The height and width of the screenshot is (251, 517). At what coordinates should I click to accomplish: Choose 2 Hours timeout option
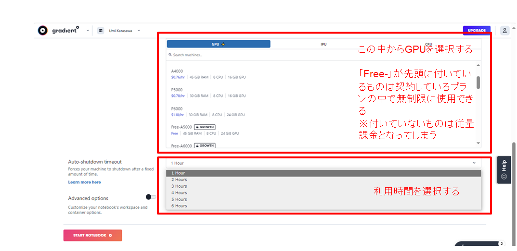pos(323,179)
